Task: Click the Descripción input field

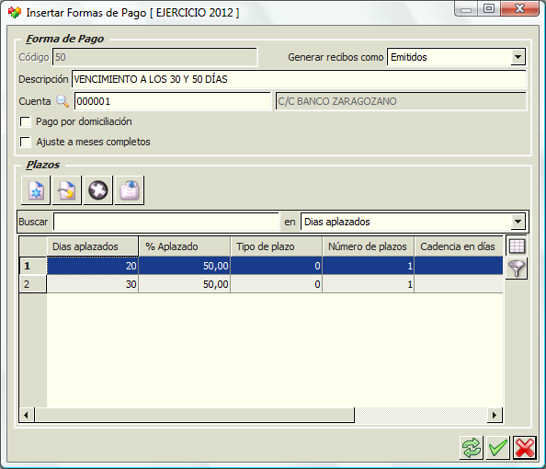Action: (x=299, y=79)
